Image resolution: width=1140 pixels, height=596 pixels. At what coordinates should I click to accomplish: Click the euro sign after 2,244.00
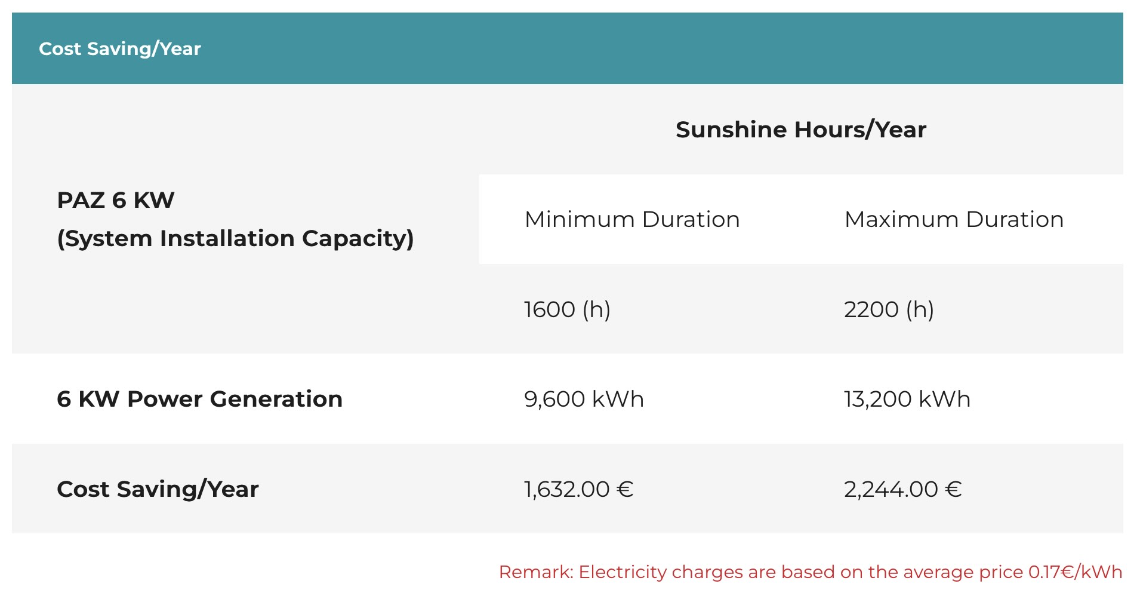coord(953,489)
